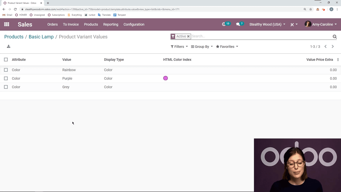The width and height of the screenshot is (341, 192).
Task: Open the activities clock icon
Action: tap(224, 24)
